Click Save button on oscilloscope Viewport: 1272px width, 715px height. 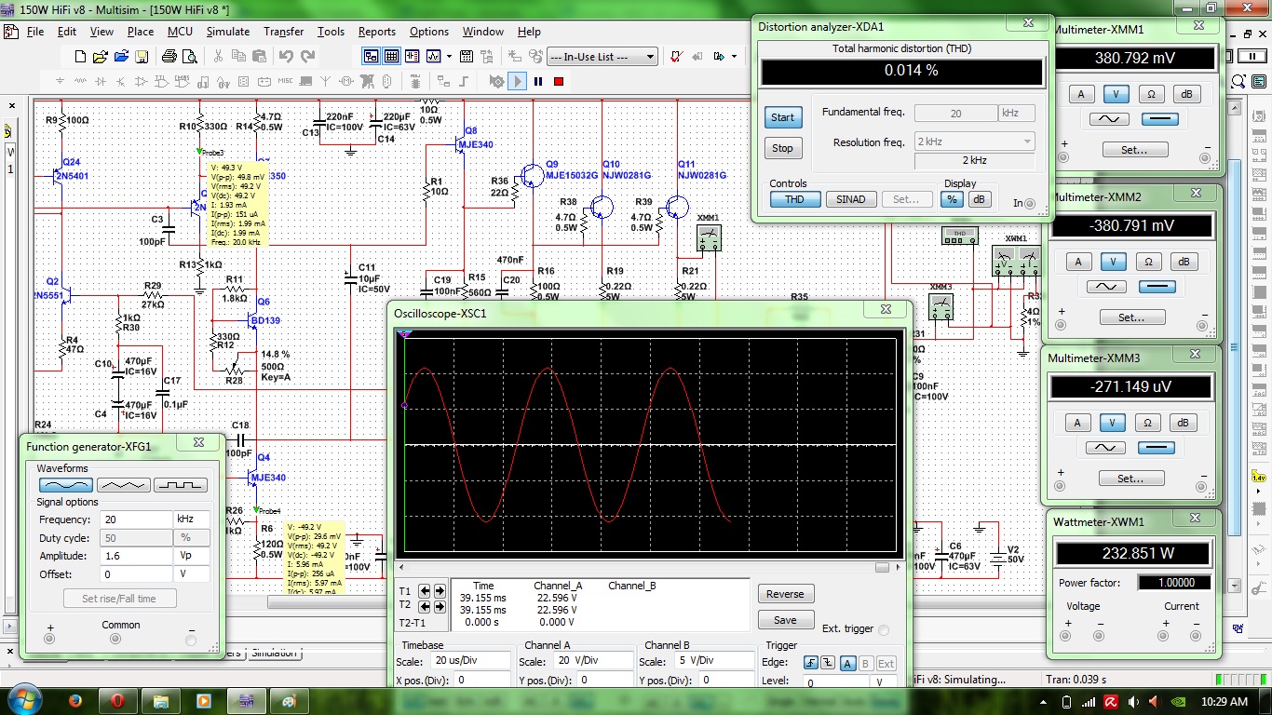coord(785,620)
